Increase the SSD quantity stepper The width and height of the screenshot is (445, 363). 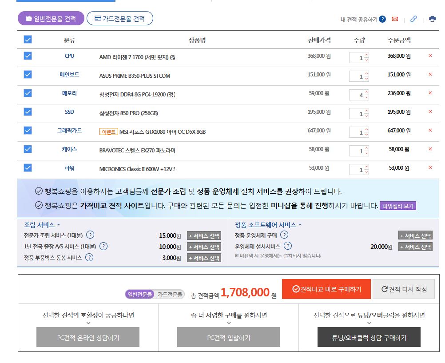[367, 111]
